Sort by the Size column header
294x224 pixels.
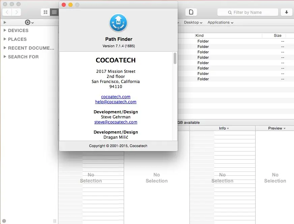[x=277, y=35]
